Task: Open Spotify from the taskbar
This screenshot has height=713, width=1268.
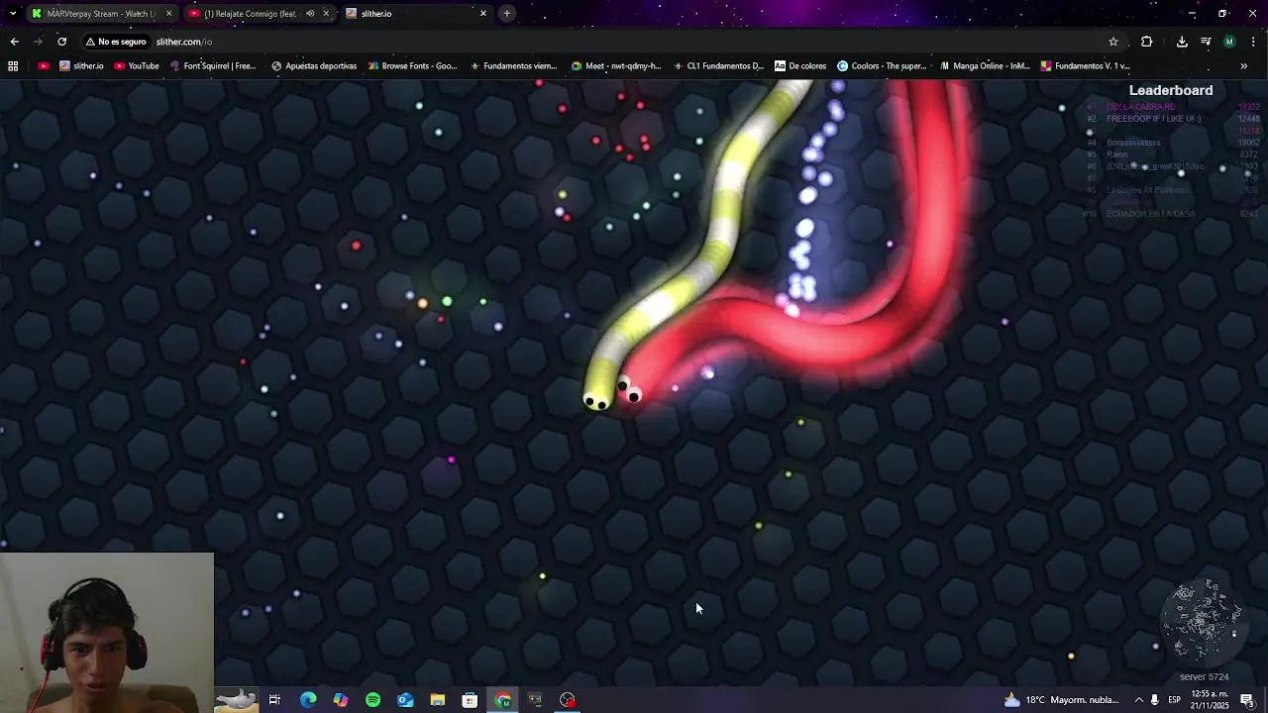Action: 372,700
